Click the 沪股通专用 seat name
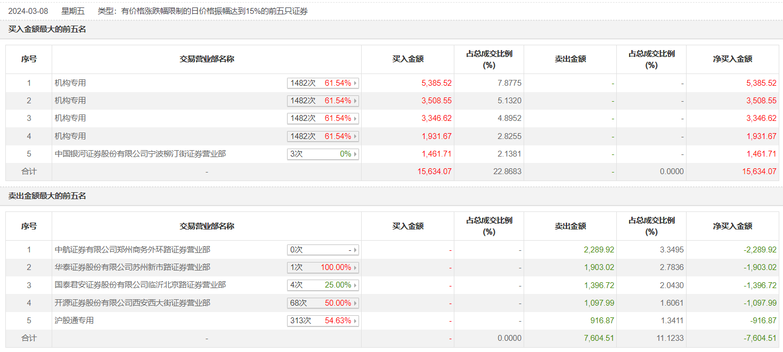Viewport: 783px width, 352px height. pyautogui.click(x=74, y=321)
